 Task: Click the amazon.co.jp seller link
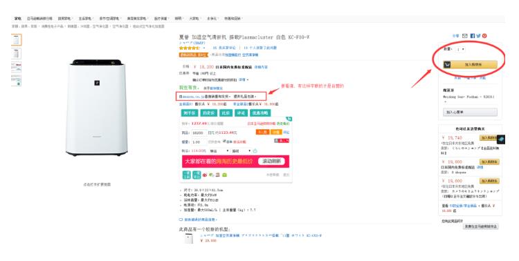click(193, 97)
